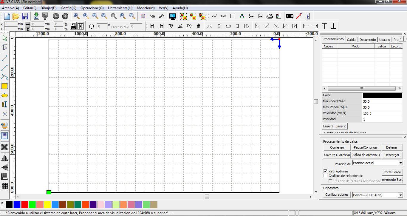The image size is (407, 216).
Task: Expand the Ver menu
Action: pos(163,8)
